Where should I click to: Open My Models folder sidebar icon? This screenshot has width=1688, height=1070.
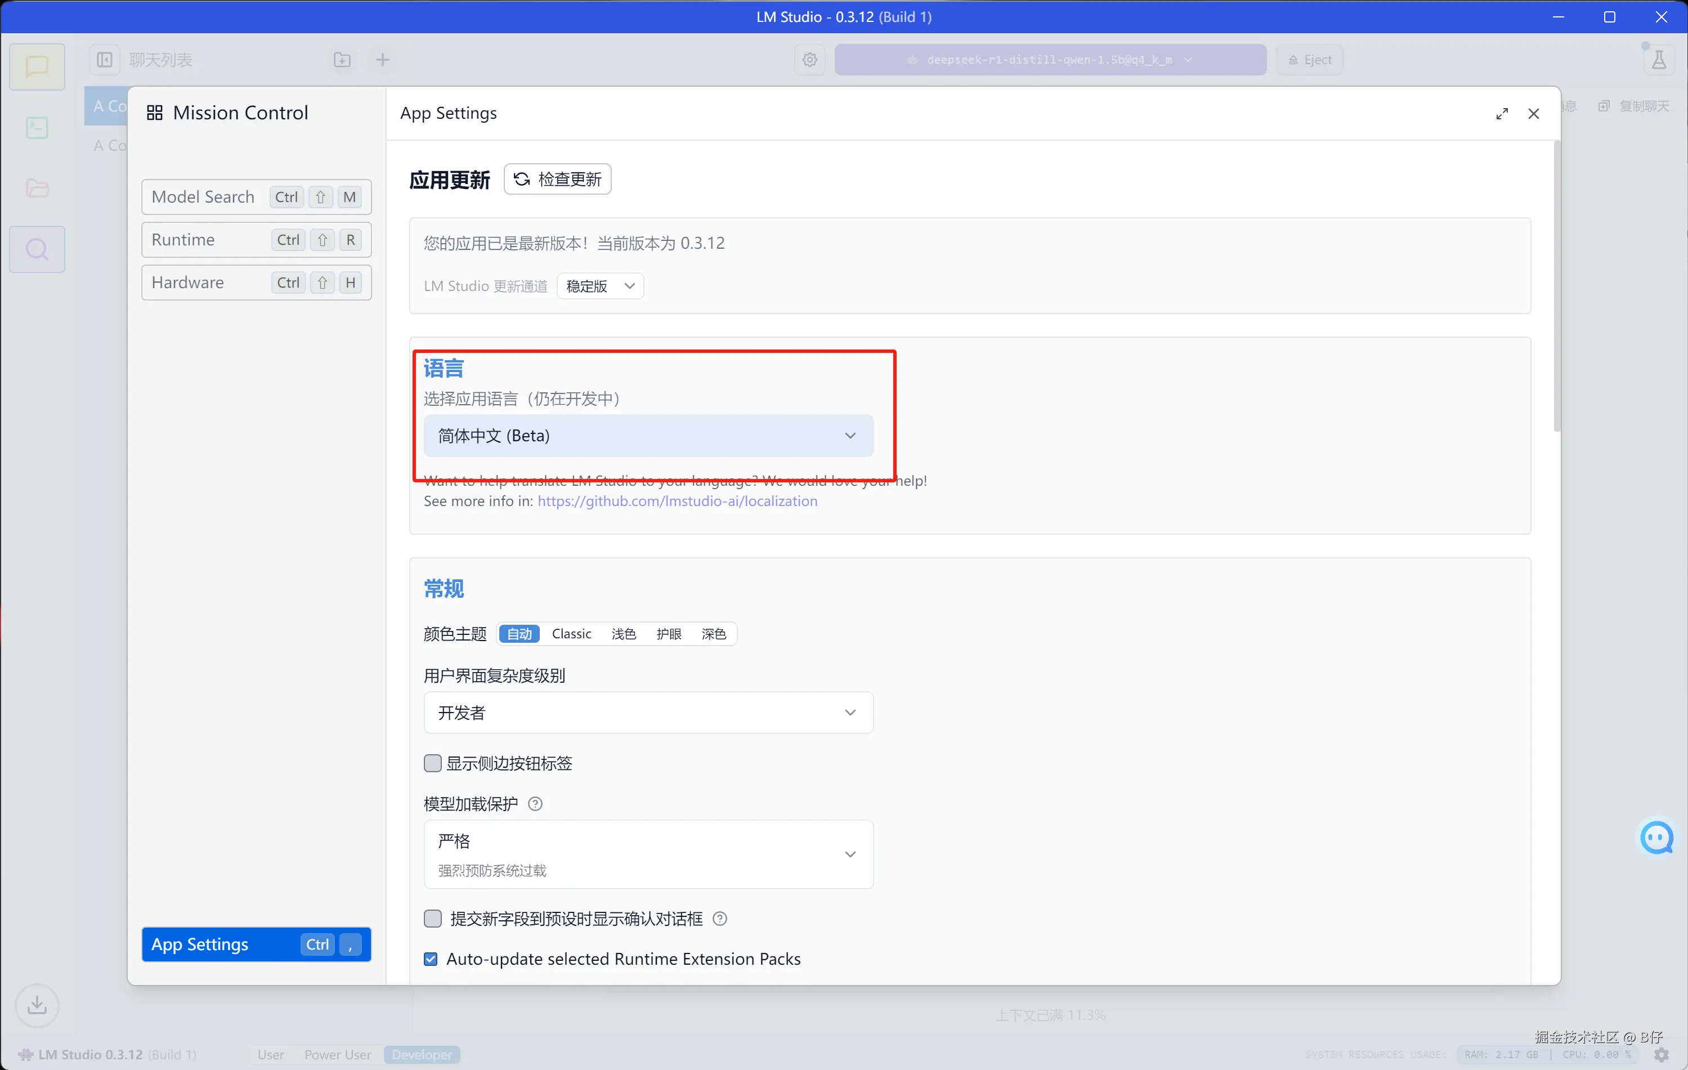37,189
